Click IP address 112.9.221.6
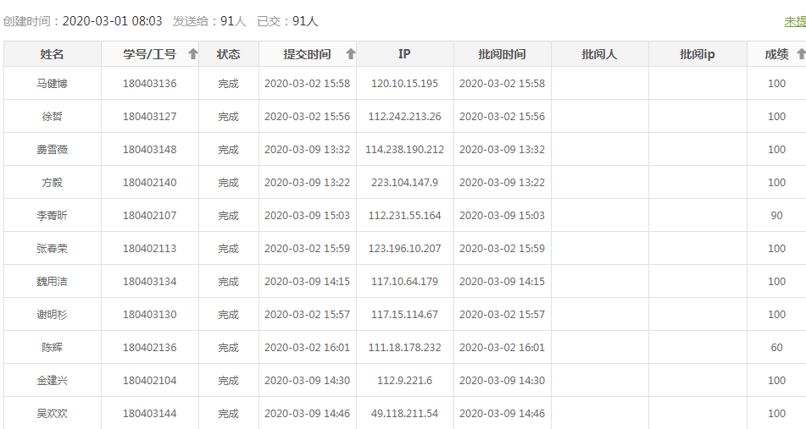 tap(404, 381)
